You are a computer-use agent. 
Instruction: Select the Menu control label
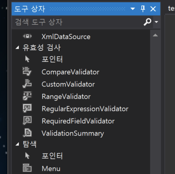[x=51, y=168]
